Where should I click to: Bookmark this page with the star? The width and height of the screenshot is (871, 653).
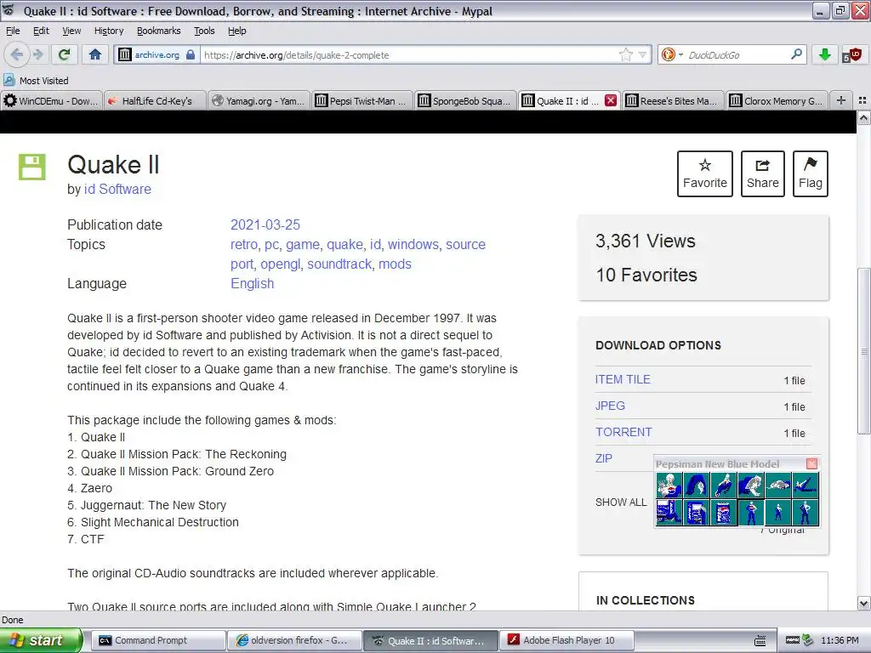pos(625,55)
